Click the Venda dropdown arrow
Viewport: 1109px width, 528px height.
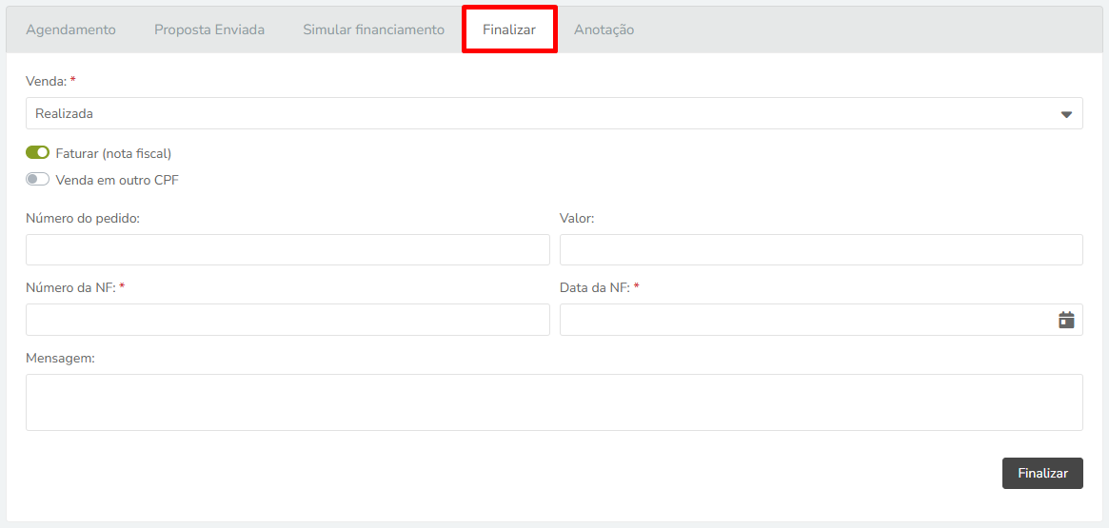1066,114
